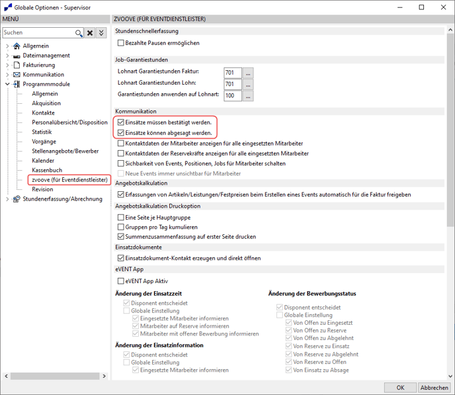Click the Abbrechen button
The height and width of the screenshot is (395, 455).
tap(434, 388)
